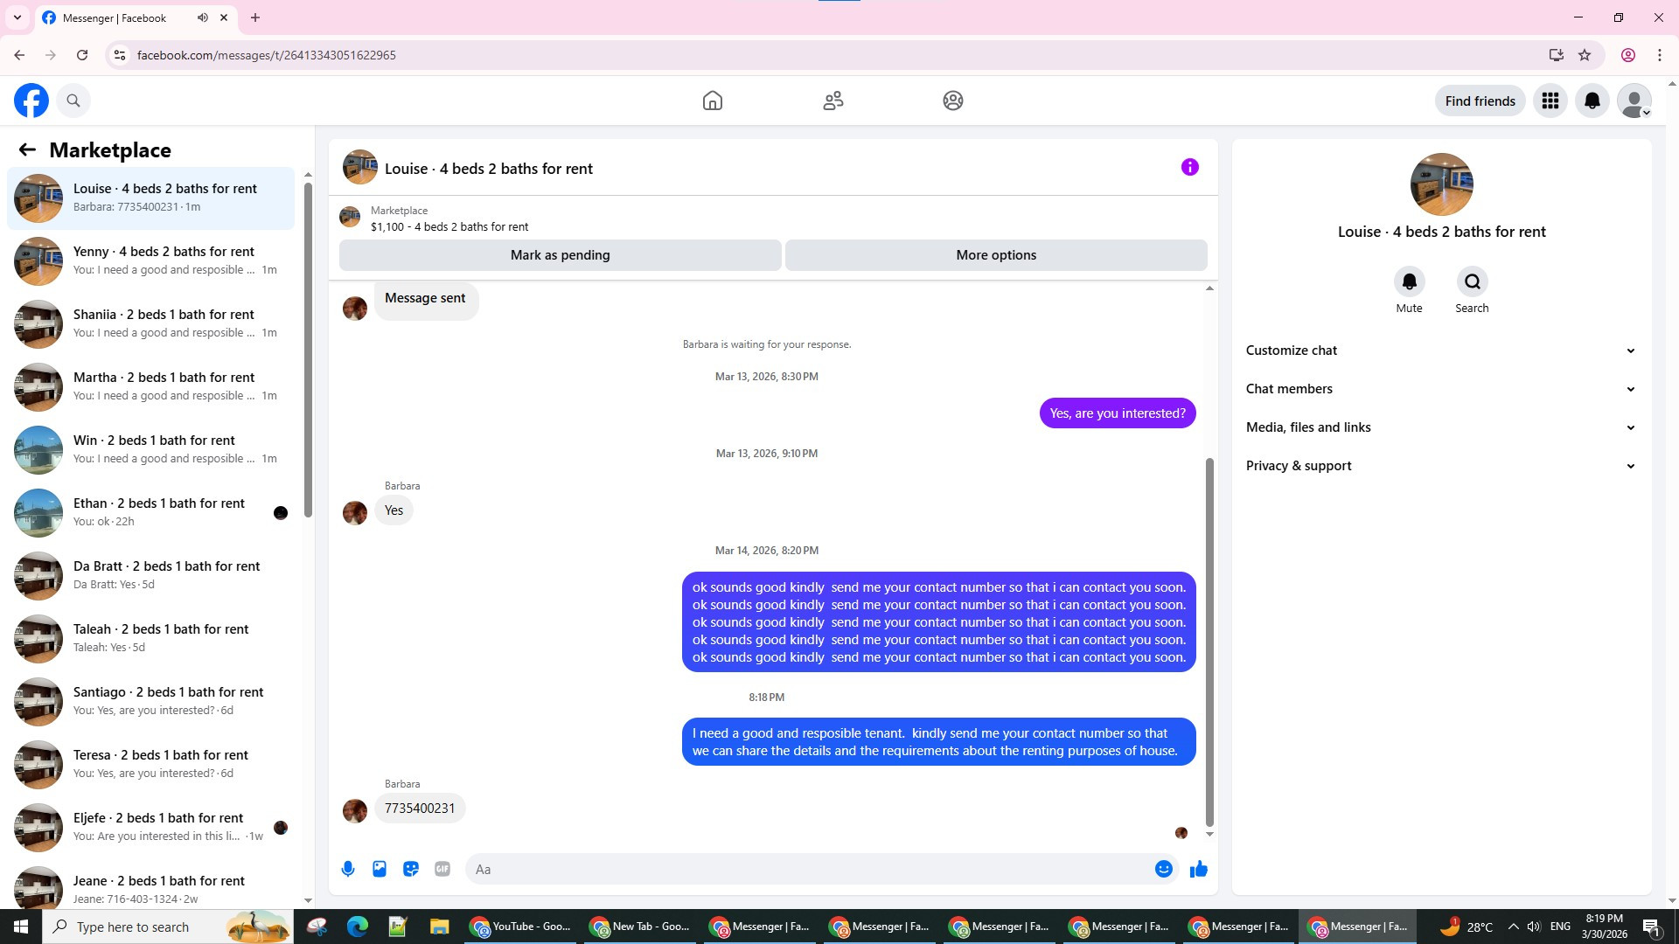Click the Aa message input field
This screenshot has height=944, width=1679.
pyautogui.click(x=805, y=869)
